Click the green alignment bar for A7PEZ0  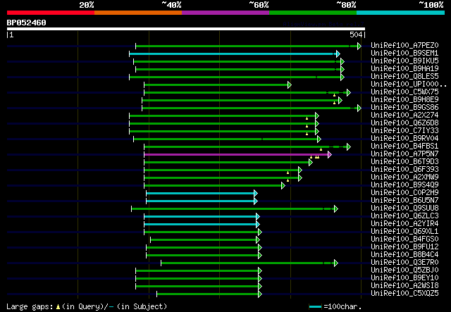tap(249, 46)
